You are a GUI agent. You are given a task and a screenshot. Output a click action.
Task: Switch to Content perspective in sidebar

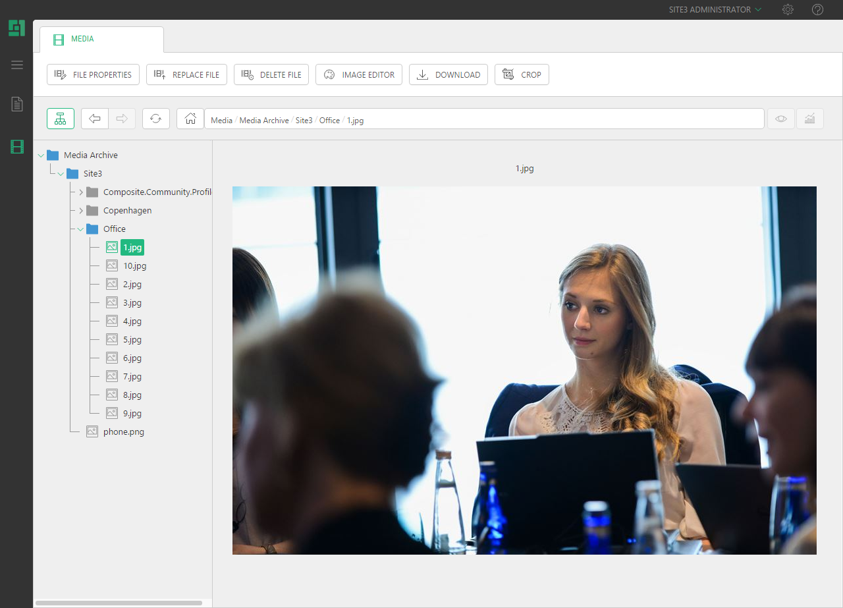[x=17, y=104]
